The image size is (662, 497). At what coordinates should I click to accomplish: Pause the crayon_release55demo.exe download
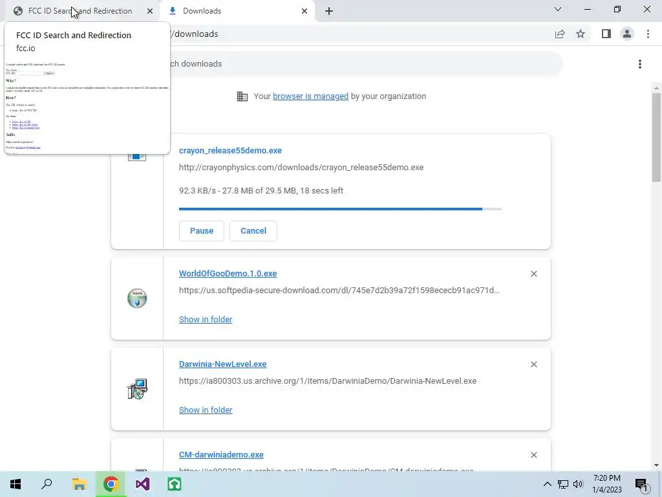tap(202, 231)
